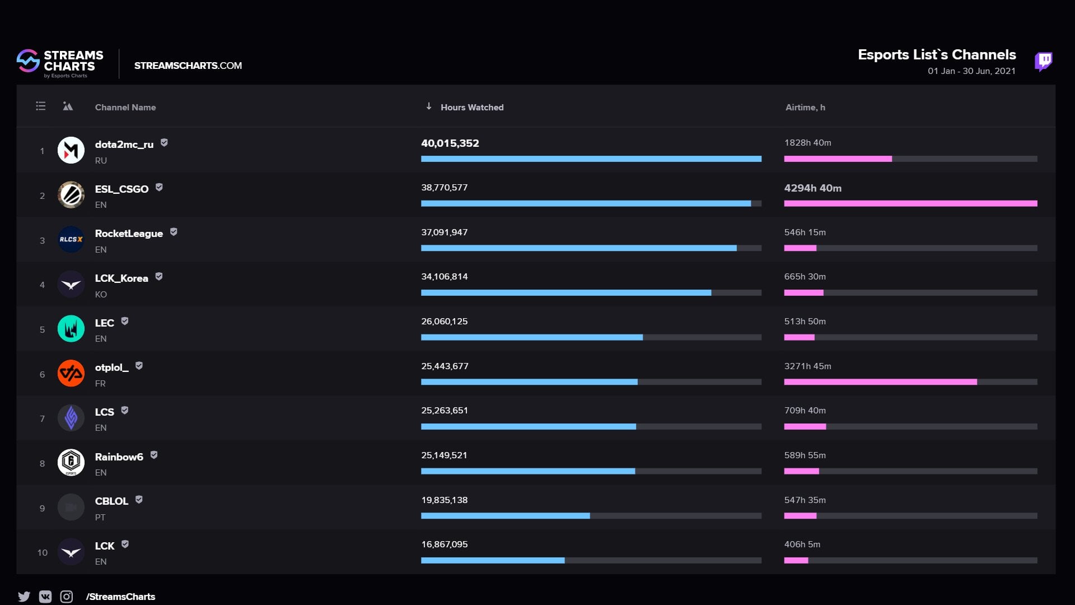Click the Twitch logo icon
The height and width of the screenshot is (605, 1075).
1043,61
